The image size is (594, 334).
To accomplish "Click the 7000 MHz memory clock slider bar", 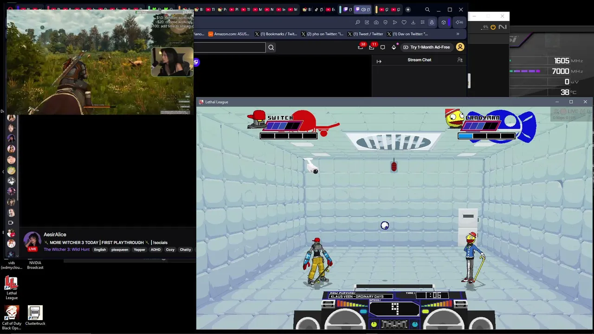I will click(x=525, y=71).
